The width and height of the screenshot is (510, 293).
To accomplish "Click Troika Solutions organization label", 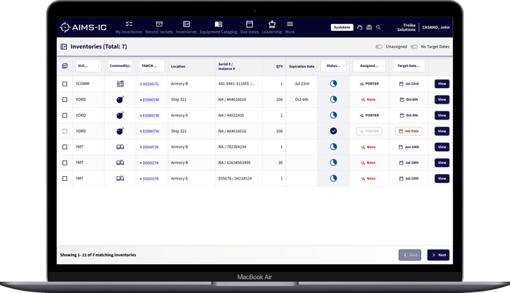I will coord(406,27).
